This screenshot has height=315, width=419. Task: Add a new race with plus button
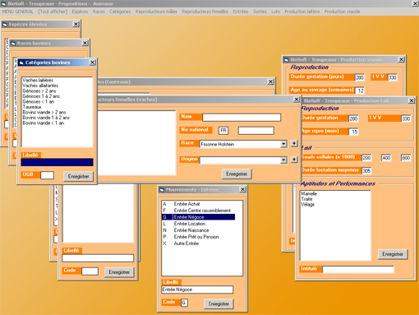(x=294, y=143)
